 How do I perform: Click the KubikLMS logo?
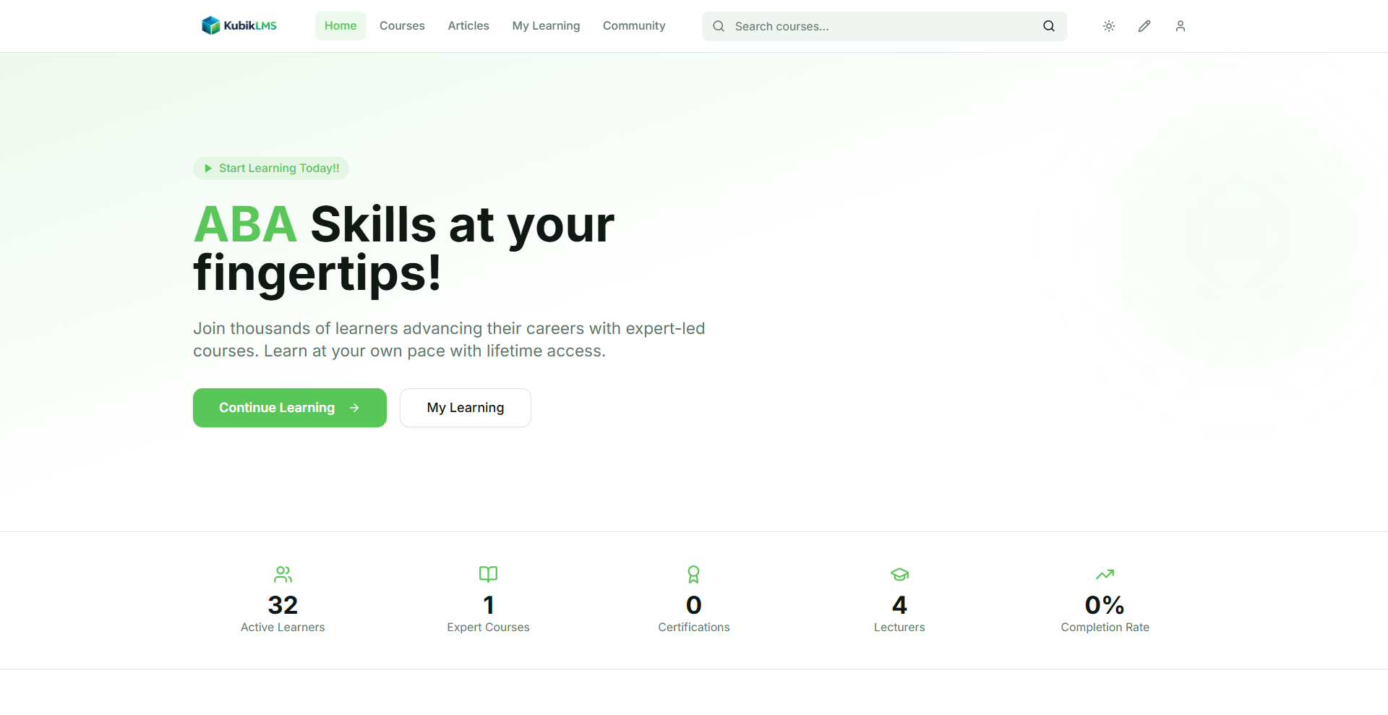239,25
